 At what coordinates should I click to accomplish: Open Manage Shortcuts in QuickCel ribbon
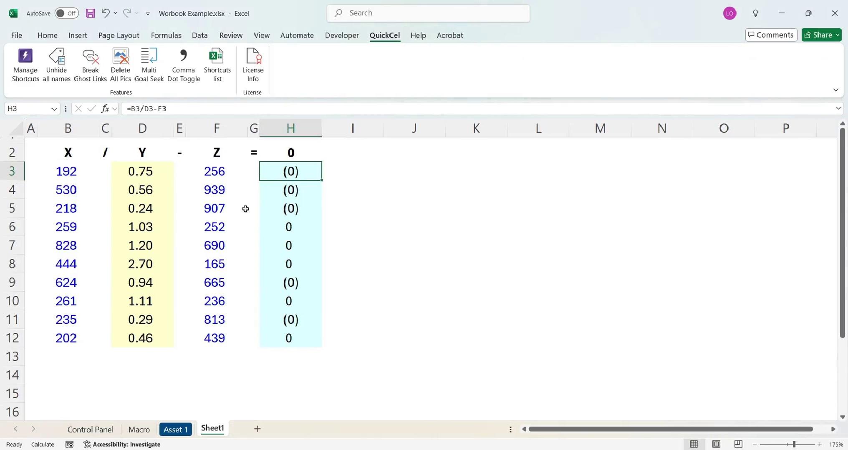25,65
